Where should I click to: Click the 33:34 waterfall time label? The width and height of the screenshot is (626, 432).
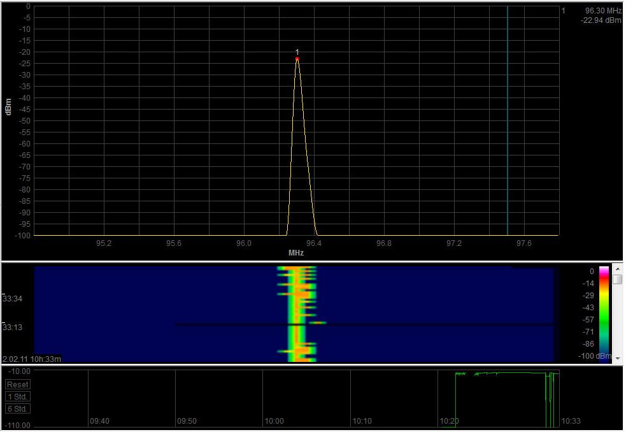point(12,299)
